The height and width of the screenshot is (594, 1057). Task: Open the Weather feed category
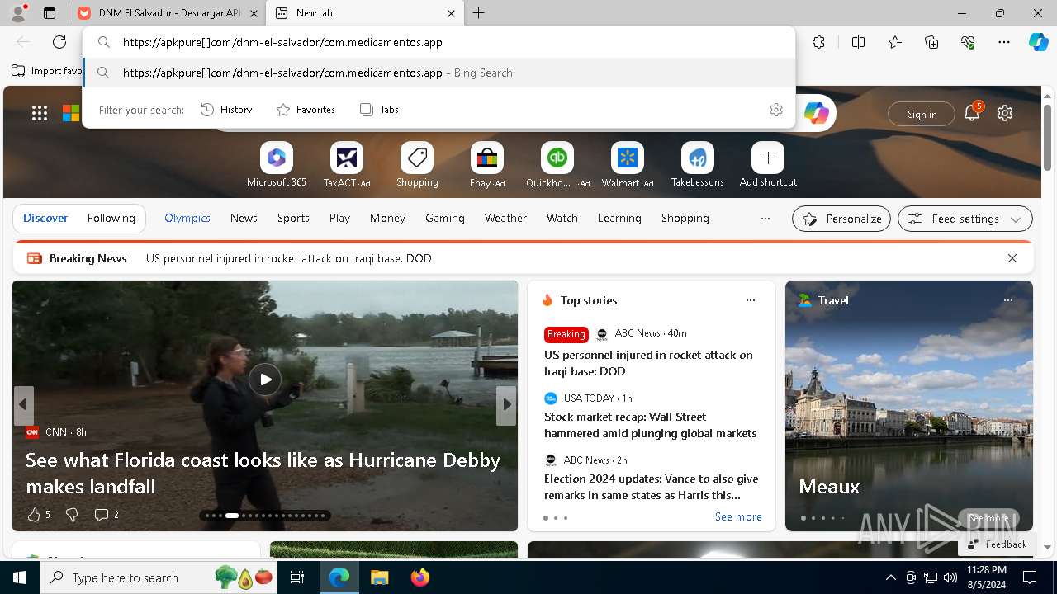click(x=505, y=219)
